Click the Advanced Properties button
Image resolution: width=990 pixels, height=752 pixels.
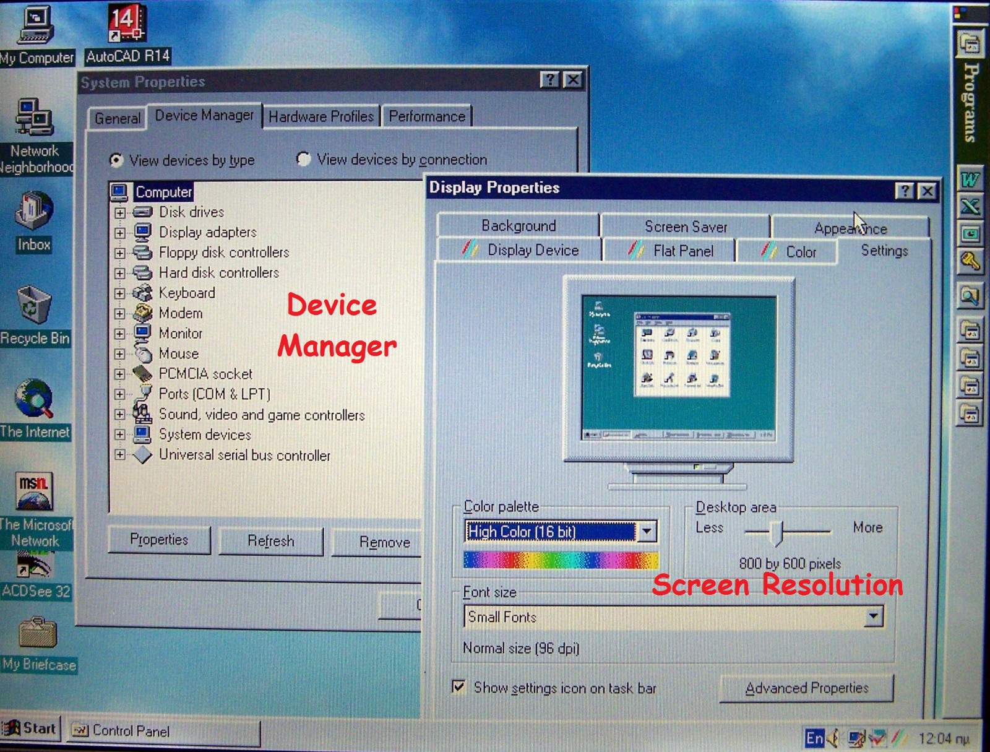807,688
